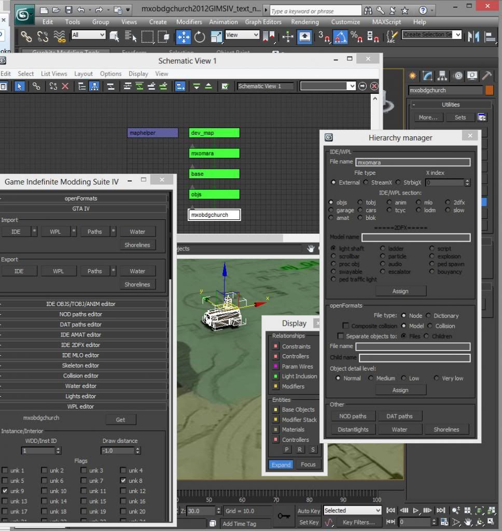Click the Expand button in Display panel

[281, 465]
